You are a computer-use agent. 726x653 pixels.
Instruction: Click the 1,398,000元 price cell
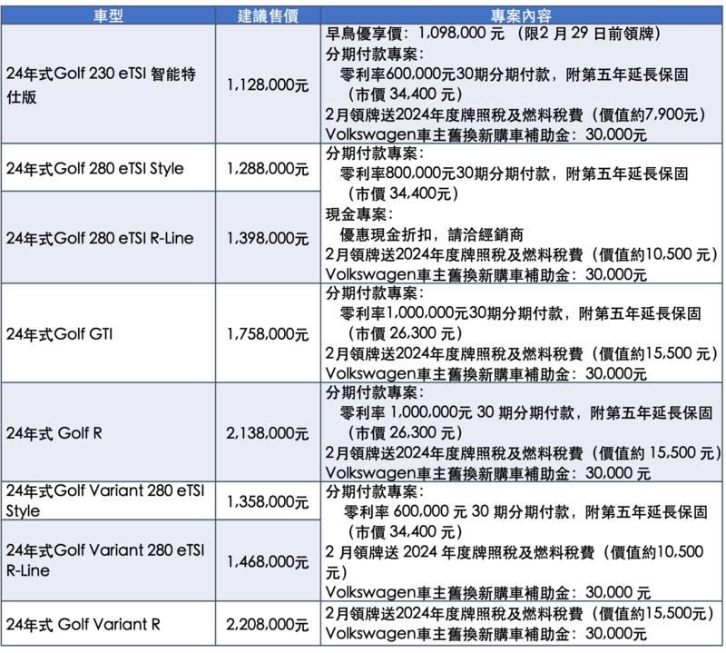[x=268, y=238]
